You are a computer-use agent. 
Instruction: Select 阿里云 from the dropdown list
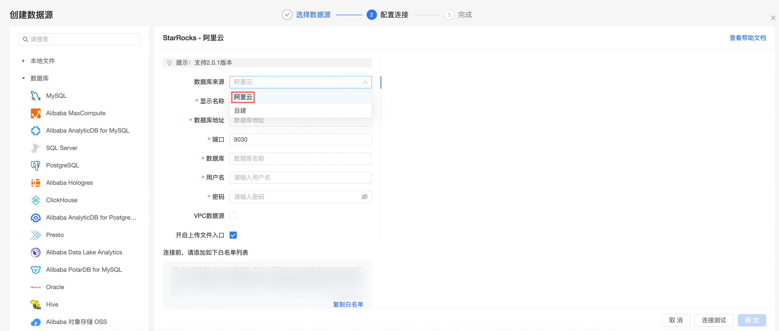tap(301, 97)
